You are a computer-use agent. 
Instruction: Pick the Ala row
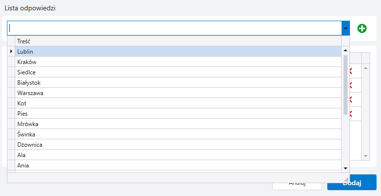(178, 155)
